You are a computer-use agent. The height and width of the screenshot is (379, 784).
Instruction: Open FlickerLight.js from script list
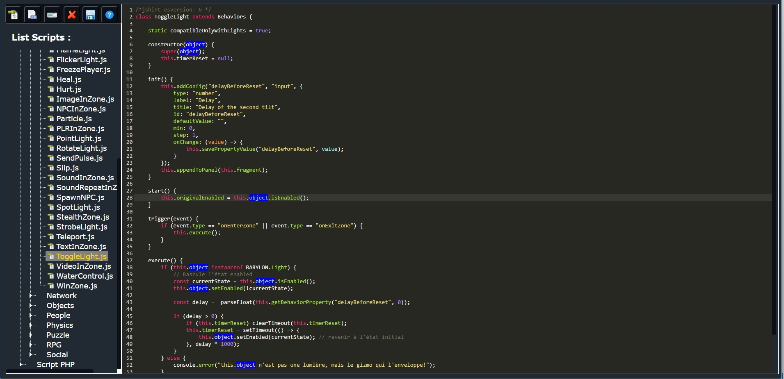[x=81, y=60]
